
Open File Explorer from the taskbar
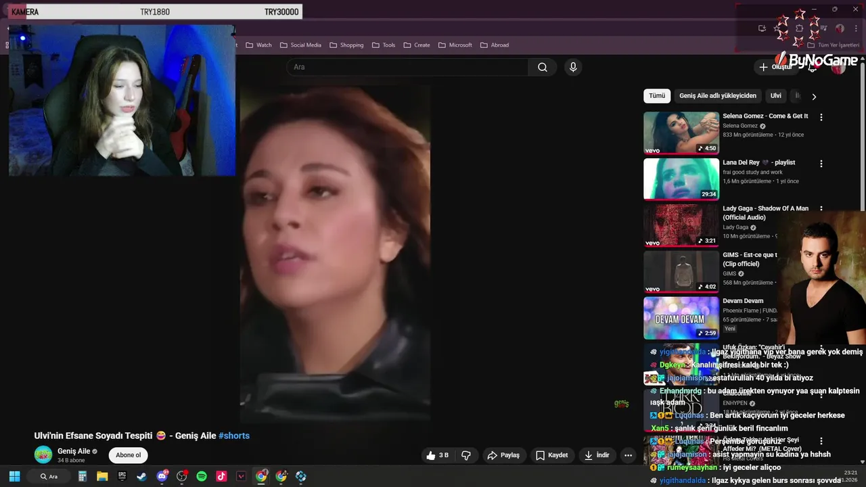coord(102,476)
